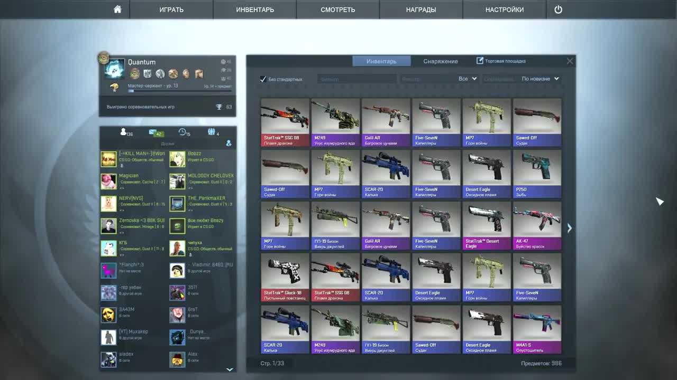Click the Master Sergeant rank eagle icon
This screenshot has width=677, height=380.
pos(114,88)
